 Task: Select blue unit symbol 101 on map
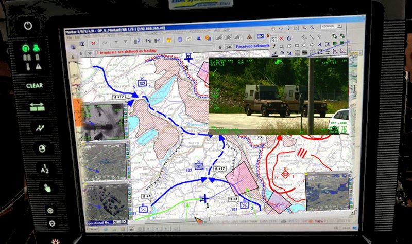pyautogui.click(x=245, y=204)
